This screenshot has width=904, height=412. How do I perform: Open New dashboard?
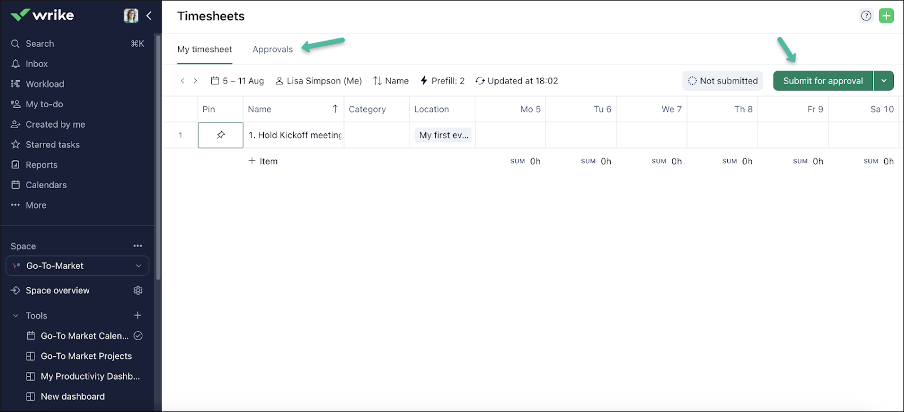66,397
